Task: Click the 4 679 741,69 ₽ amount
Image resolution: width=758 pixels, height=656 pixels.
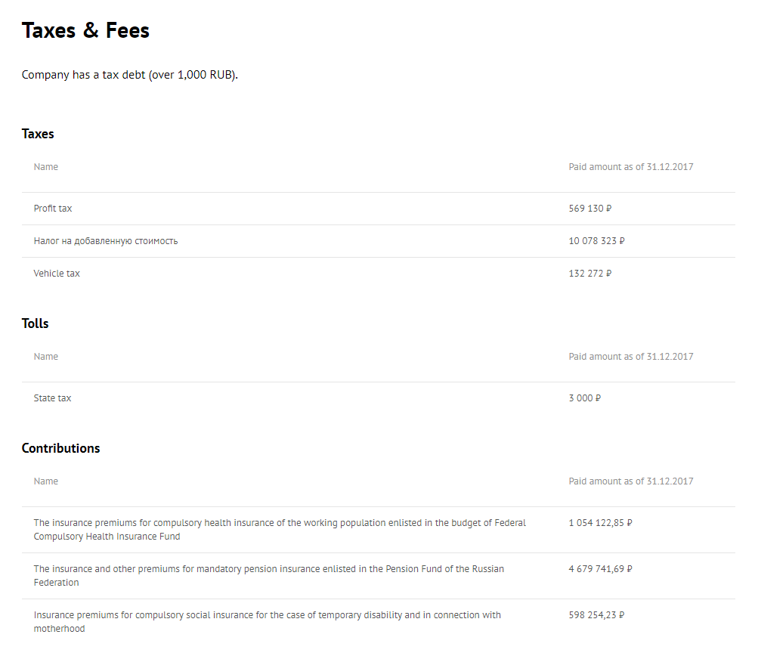Action: tap(600, 568)
